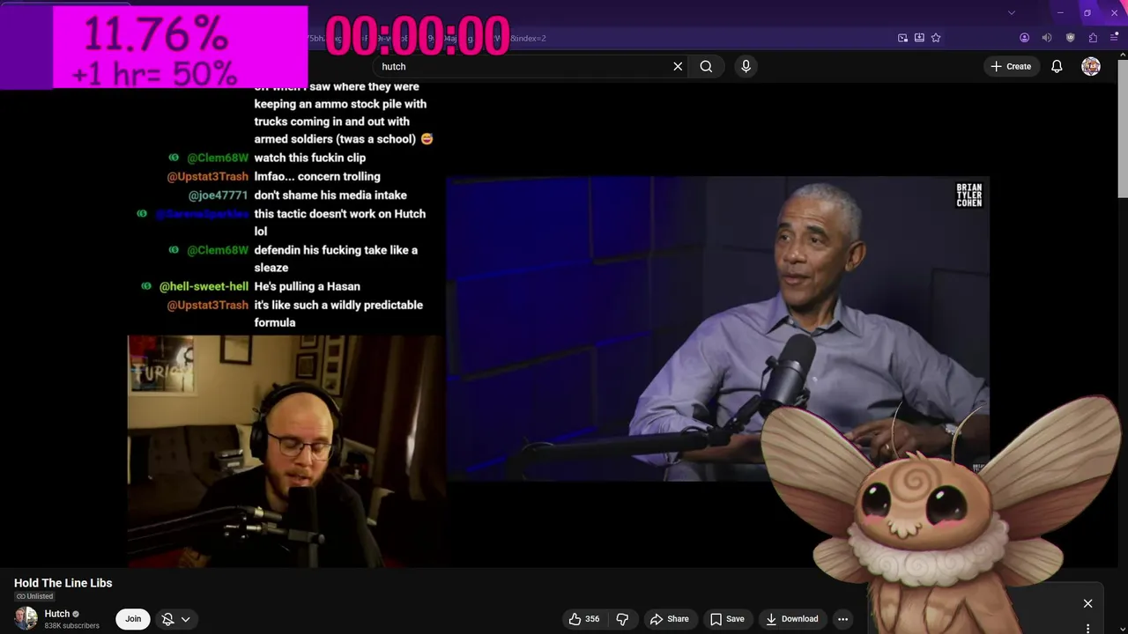This screenshot has height=634, width=1128.
Task: Click the '838K subscribers' text
Action: pos(72,626)
